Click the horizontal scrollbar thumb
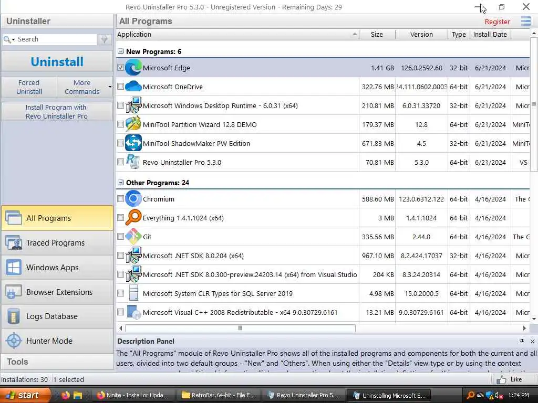Image resolution: width=538 pixels, height=403 pixels. [x=240, y=328]
